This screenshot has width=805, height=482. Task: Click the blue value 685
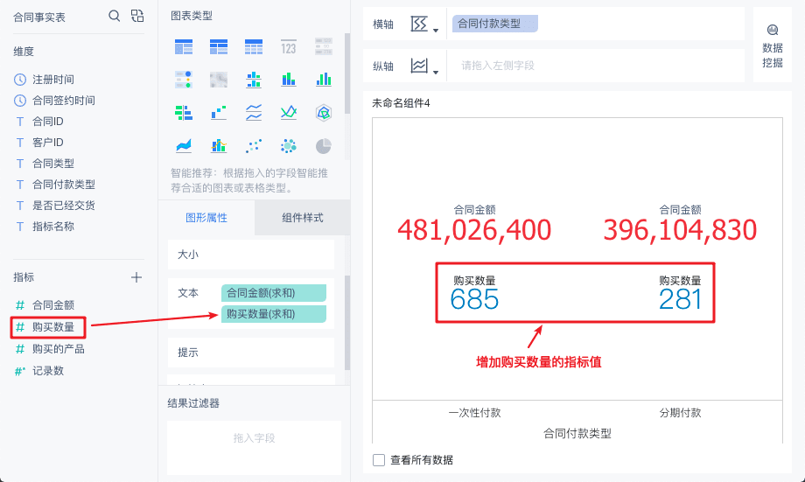474,300
